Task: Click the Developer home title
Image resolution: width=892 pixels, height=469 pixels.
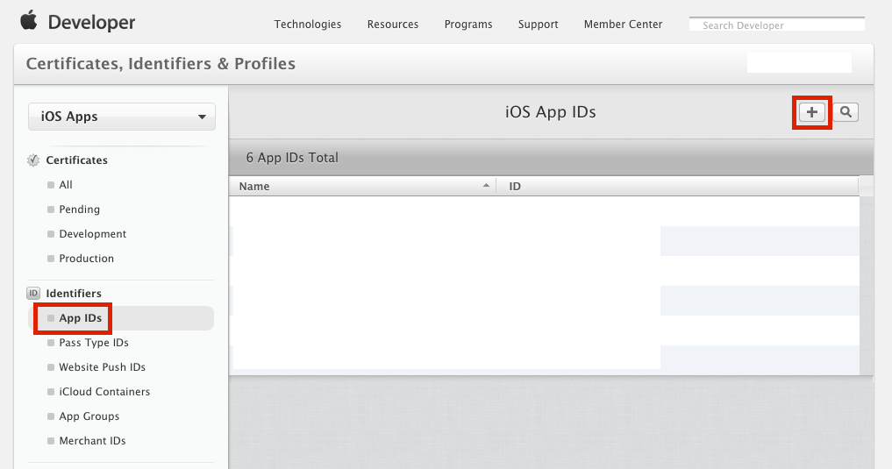Action: point(91,22)
